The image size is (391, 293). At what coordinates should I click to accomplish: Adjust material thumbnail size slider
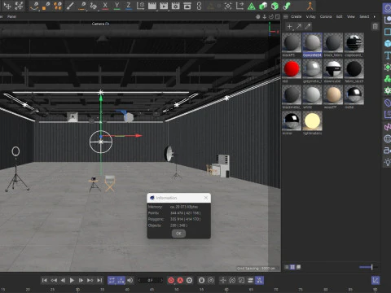point(368,267)
